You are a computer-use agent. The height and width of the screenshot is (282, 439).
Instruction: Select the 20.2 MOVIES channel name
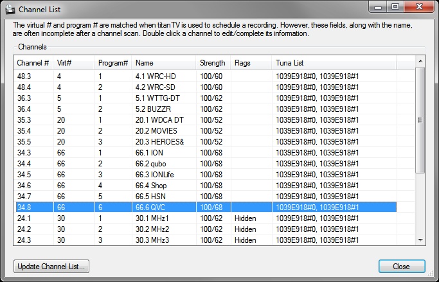[x=156, y=131]
